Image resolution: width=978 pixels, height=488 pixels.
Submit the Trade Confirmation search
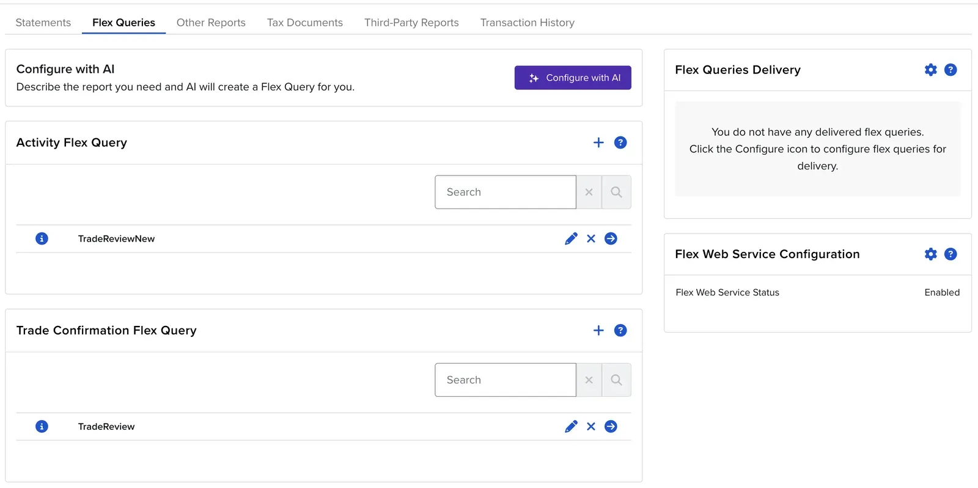point(616,380)
